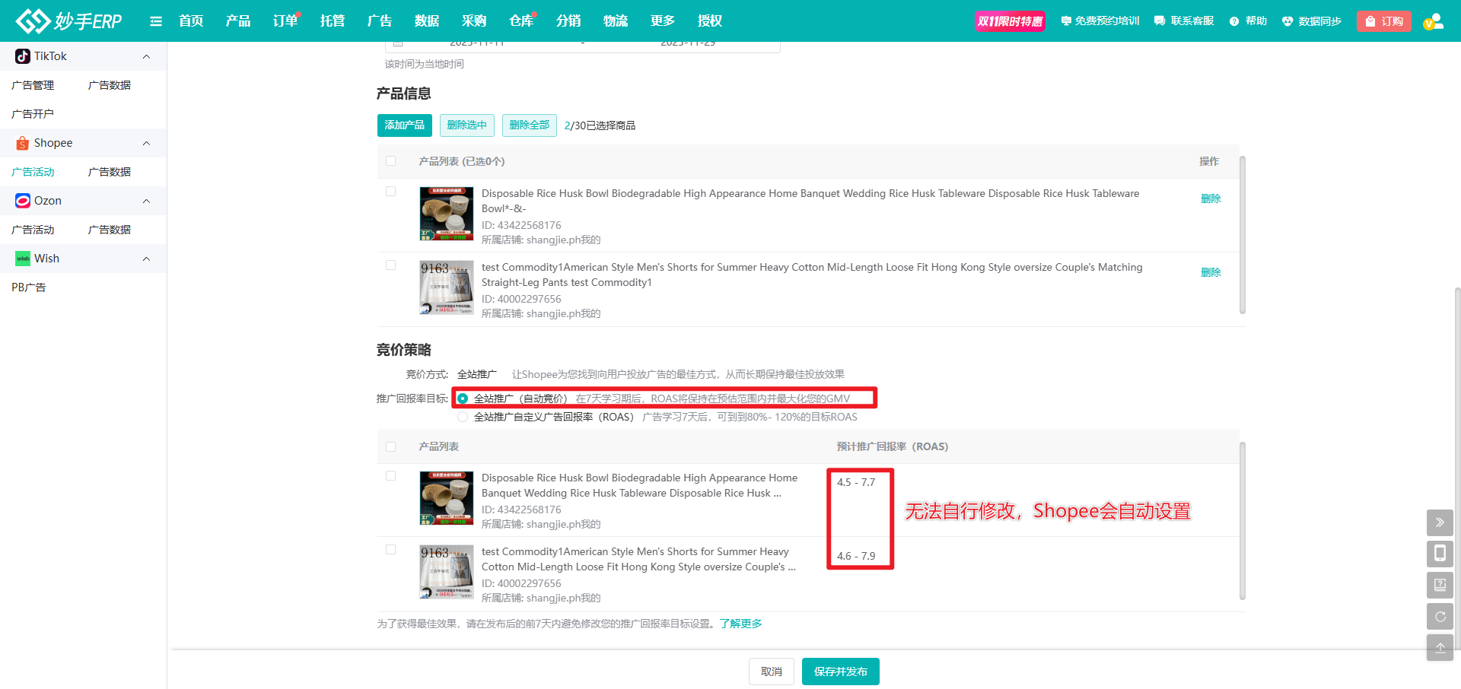
Task: Open Shopee 广告活动 in sidebar
Action: tap(33, 172)
